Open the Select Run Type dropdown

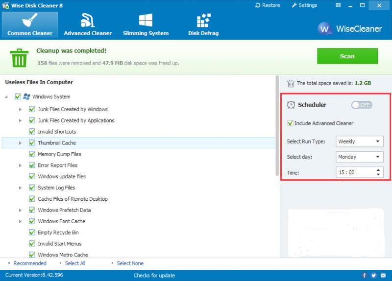pyautogui.click(x=359, y=141)
